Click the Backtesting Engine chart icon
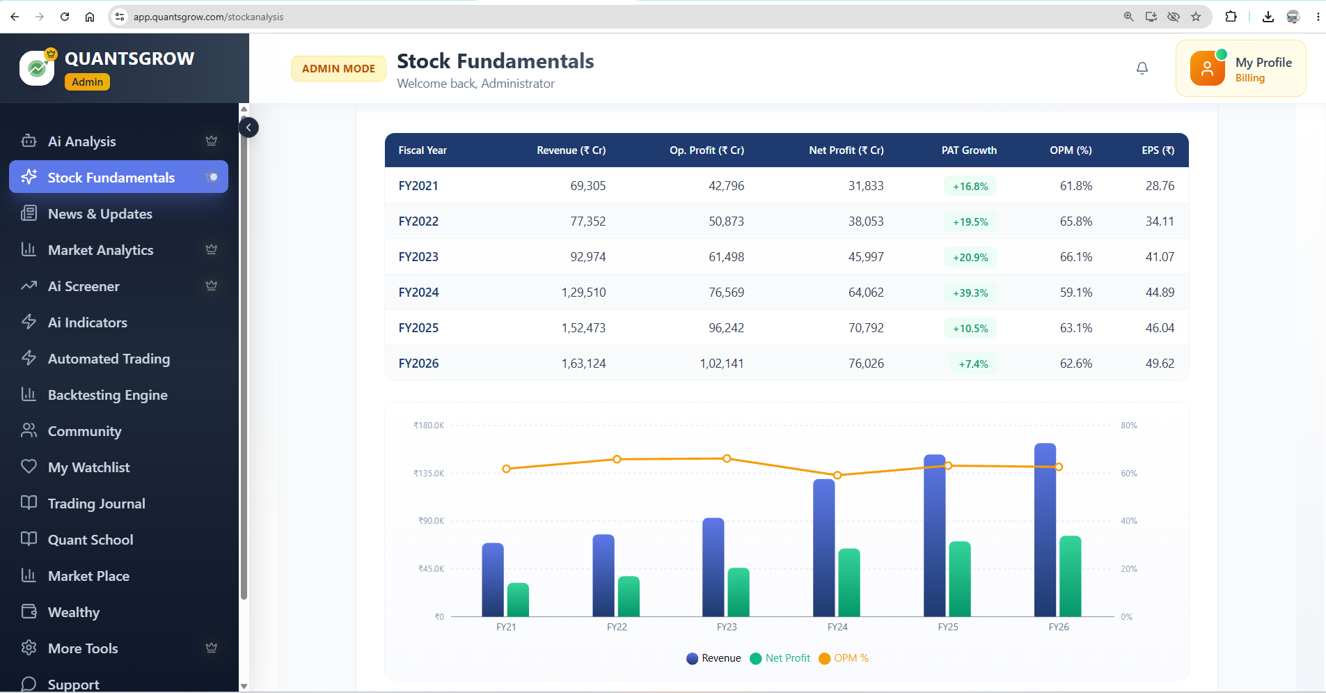 click(x=29, y=394)
